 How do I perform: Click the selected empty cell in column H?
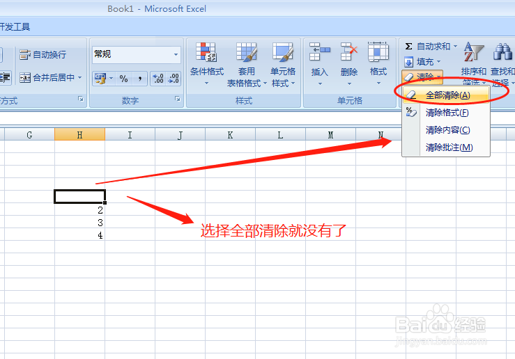pos(80,197)
